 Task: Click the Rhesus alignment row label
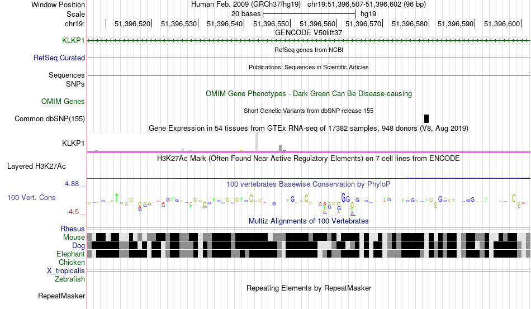tap(73, 229)
